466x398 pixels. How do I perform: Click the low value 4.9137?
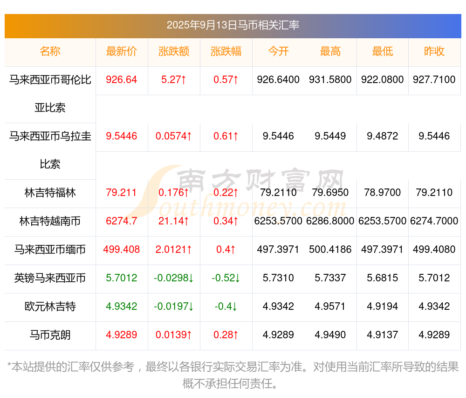pyautogui.click(x=383, y=335)
